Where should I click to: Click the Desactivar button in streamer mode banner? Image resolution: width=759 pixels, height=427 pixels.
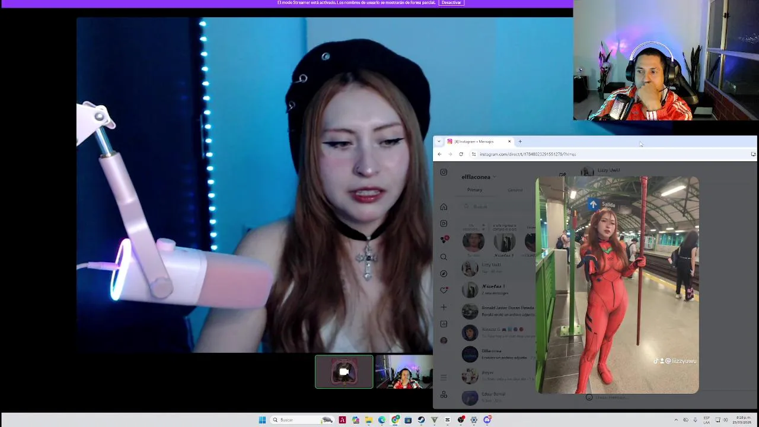451,3
